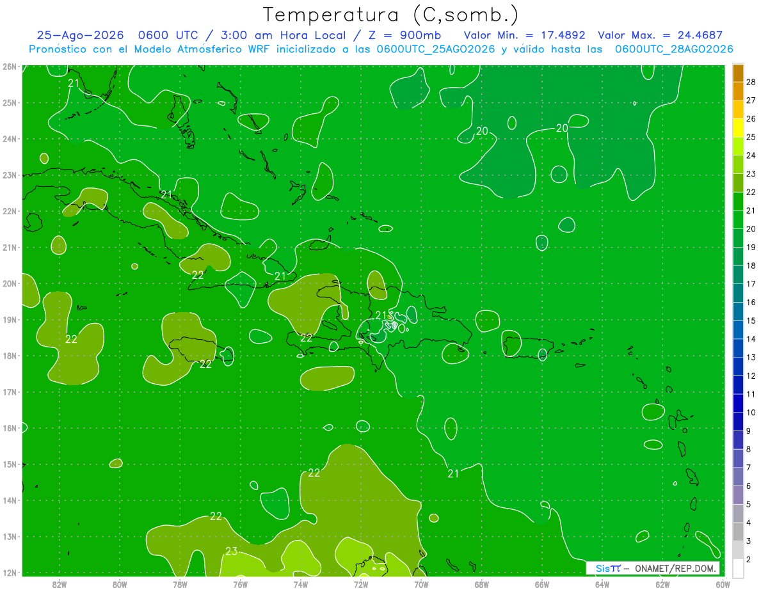The height and width of the screenshot is (593, 768).
Task: Pick the lime legend swatch between 23 and 24
Action: click(x=738, y=164)
